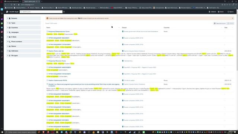238x134 pixels.
Task: Click the Names facet icon
Action: click(x=10, y=46)
